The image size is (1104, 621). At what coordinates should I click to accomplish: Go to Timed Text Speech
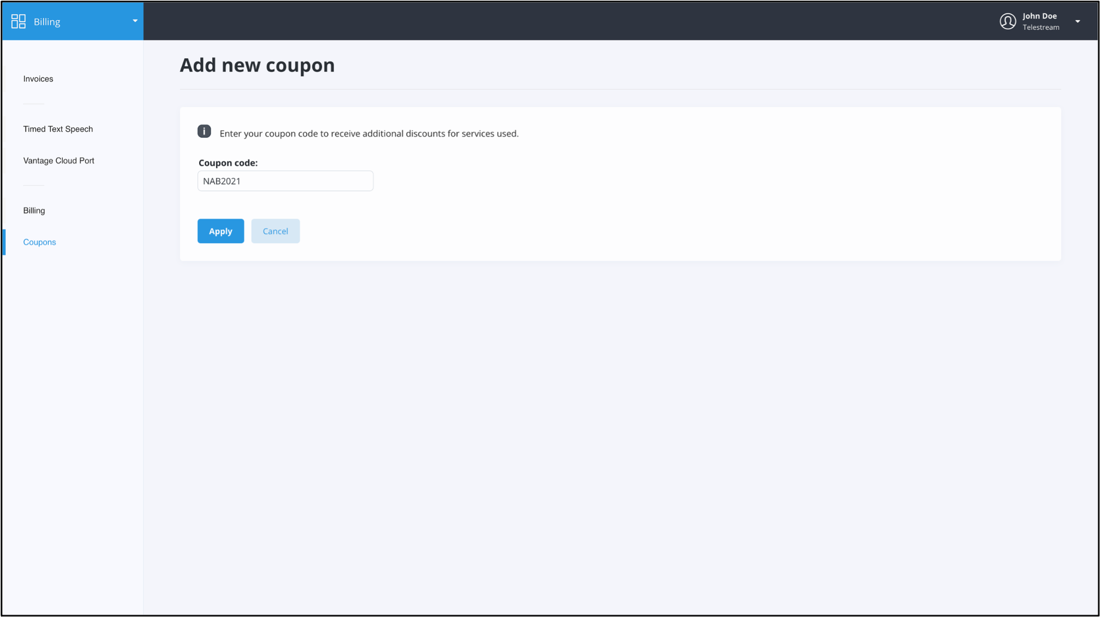coord(58,129)
